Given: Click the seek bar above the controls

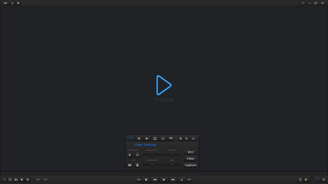Looking at the screenshot, I should 164,173.
